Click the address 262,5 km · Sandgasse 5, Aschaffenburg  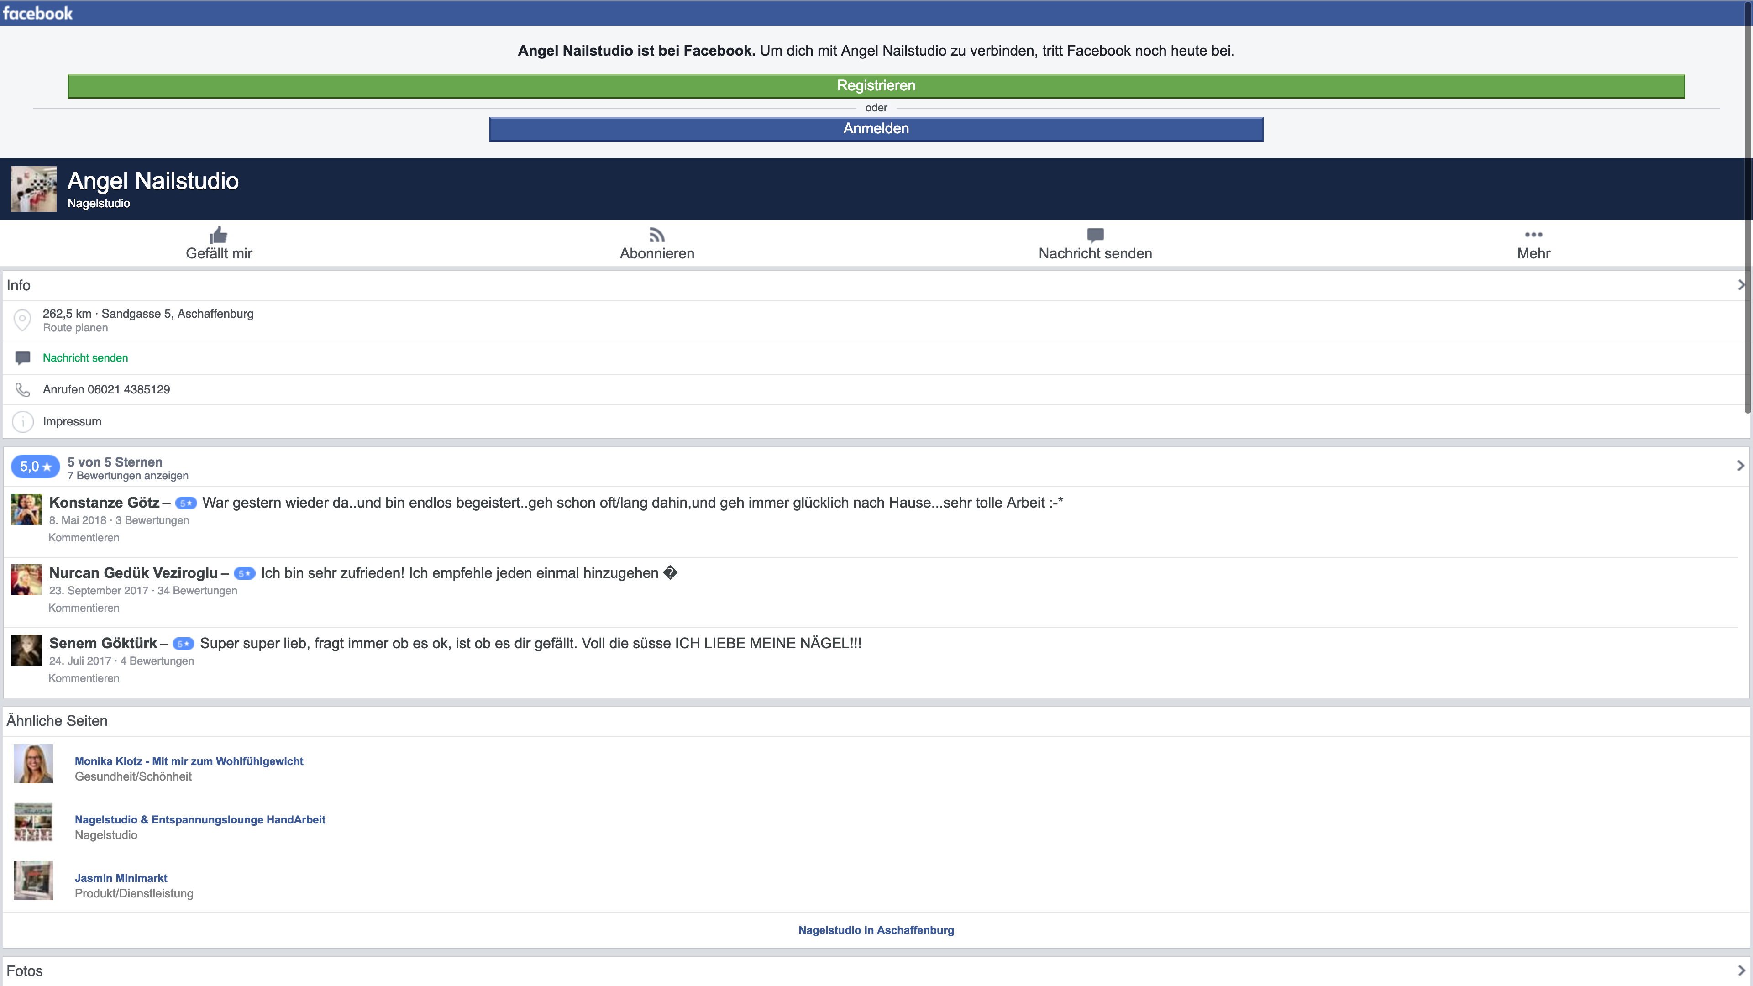tap(147, 314)
